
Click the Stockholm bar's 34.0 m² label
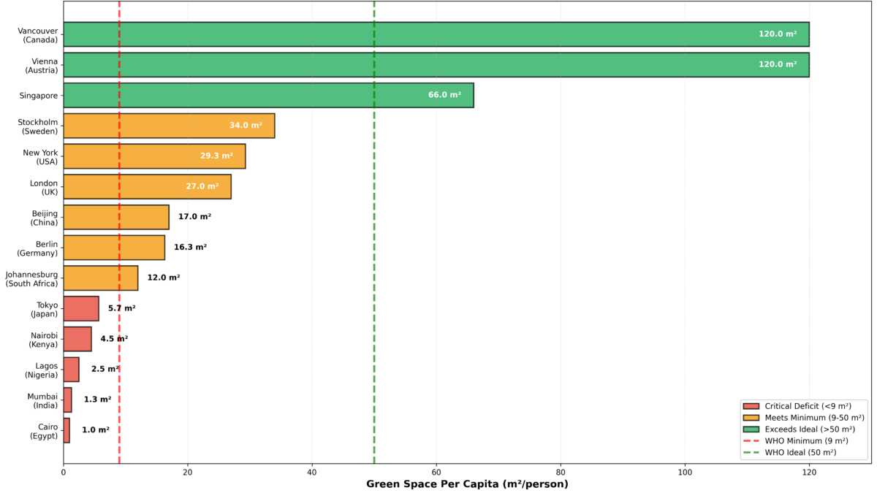(x=246, y=126)
